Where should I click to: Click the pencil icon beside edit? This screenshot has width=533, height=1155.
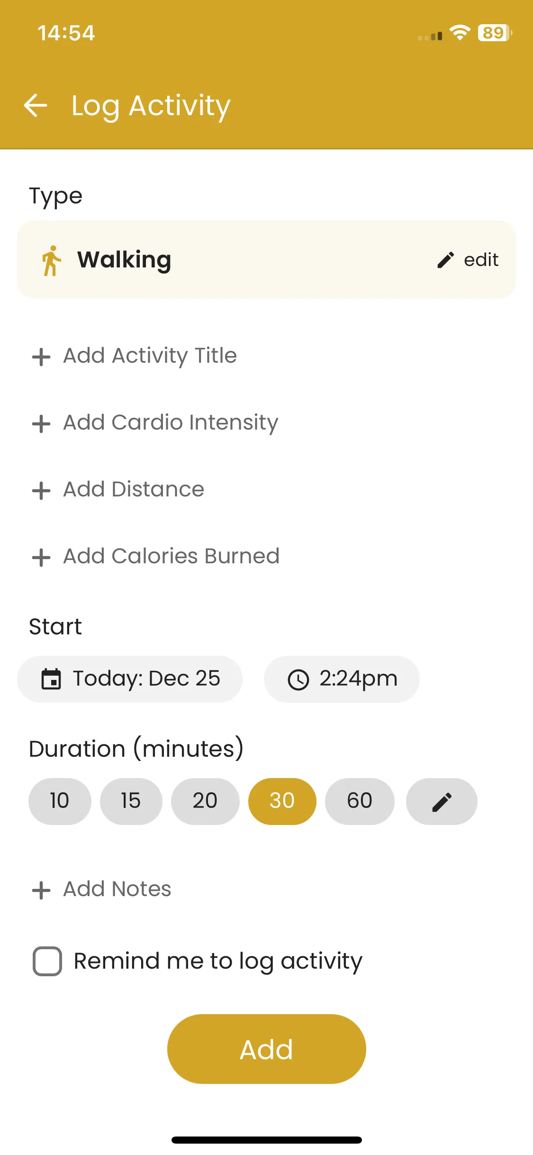tap(445, 260)
